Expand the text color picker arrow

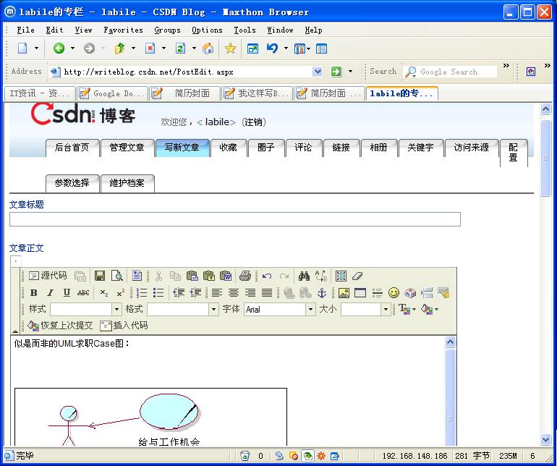click(x=414, y=310)
